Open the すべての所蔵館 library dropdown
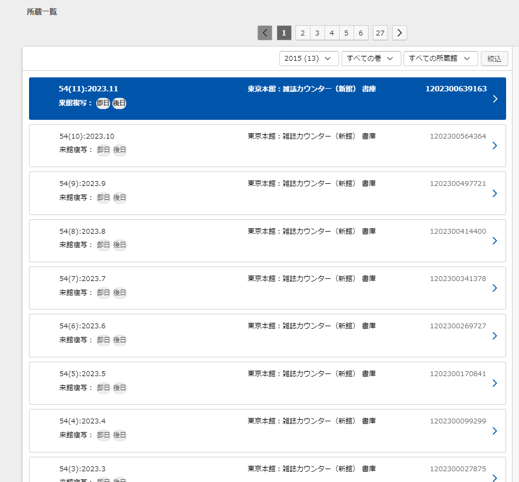This screenshot has height=482, width=519. click(440, 59)
